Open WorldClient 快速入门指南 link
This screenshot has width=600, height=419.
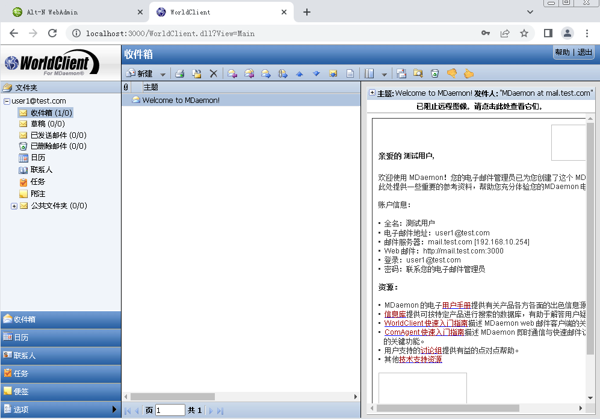426,323
